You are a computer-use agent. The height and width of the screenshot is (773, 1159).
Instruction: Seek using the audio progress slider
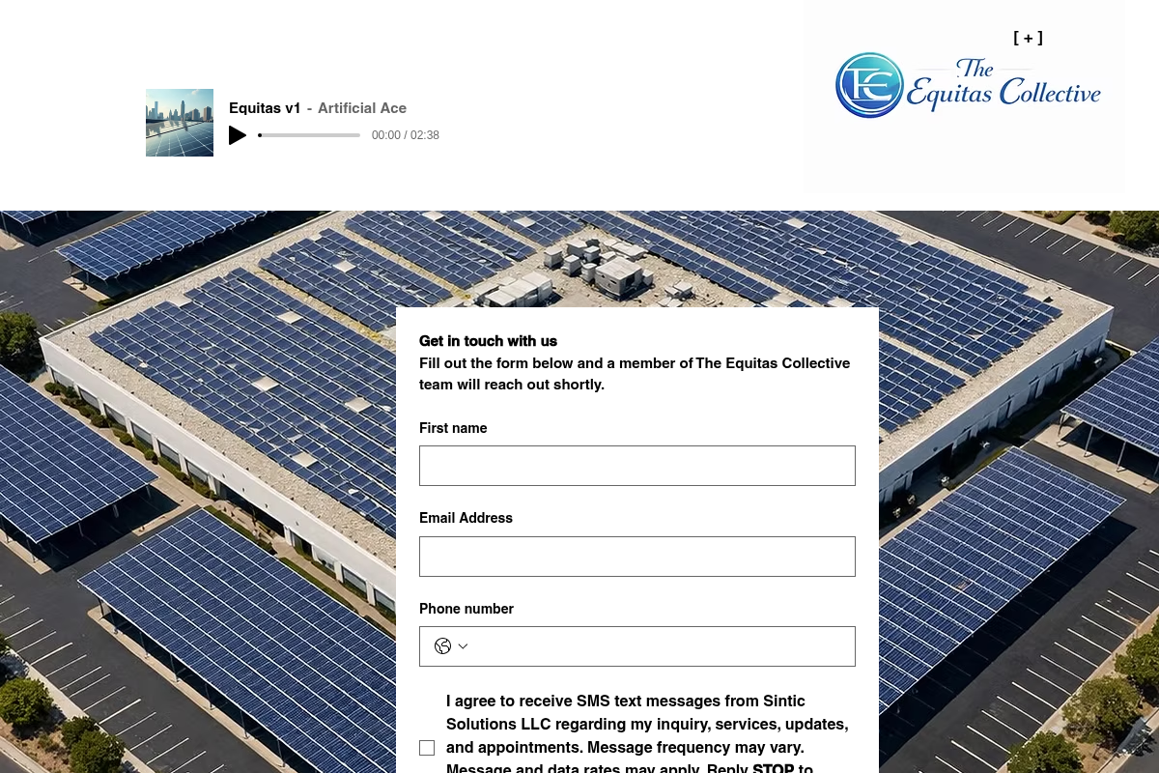pos(309,135)
